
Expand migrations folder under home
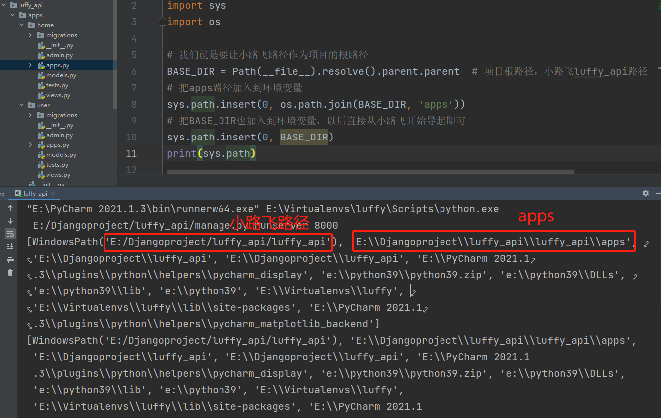(x=30, y=35)
